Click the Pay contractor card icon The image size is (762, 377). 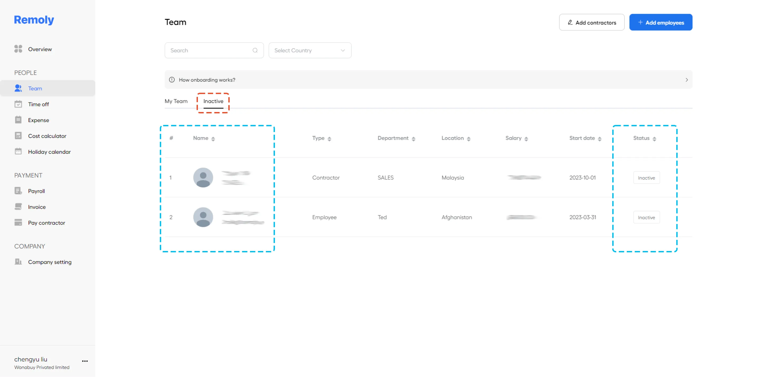coord(18,223)
